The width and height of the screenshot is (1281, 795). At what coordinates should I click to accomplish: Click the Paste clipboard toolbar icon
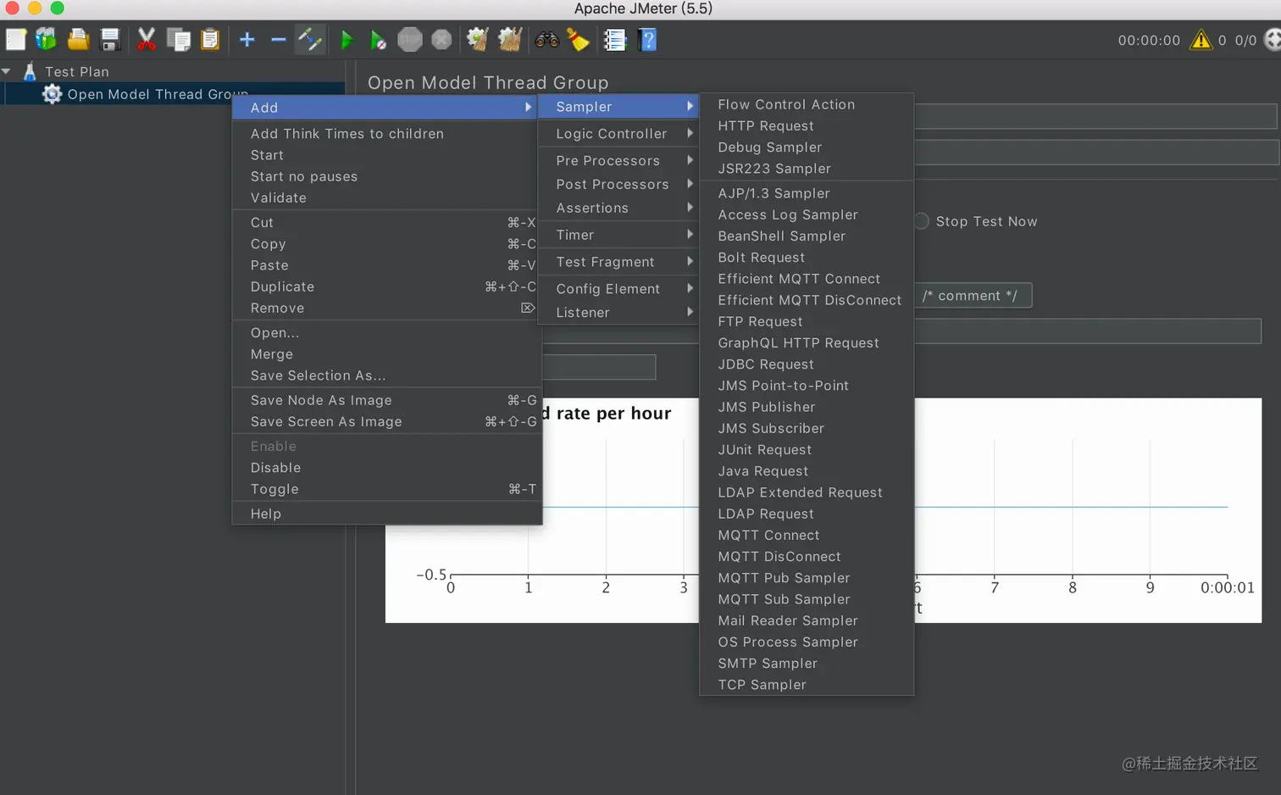(210, 39)
